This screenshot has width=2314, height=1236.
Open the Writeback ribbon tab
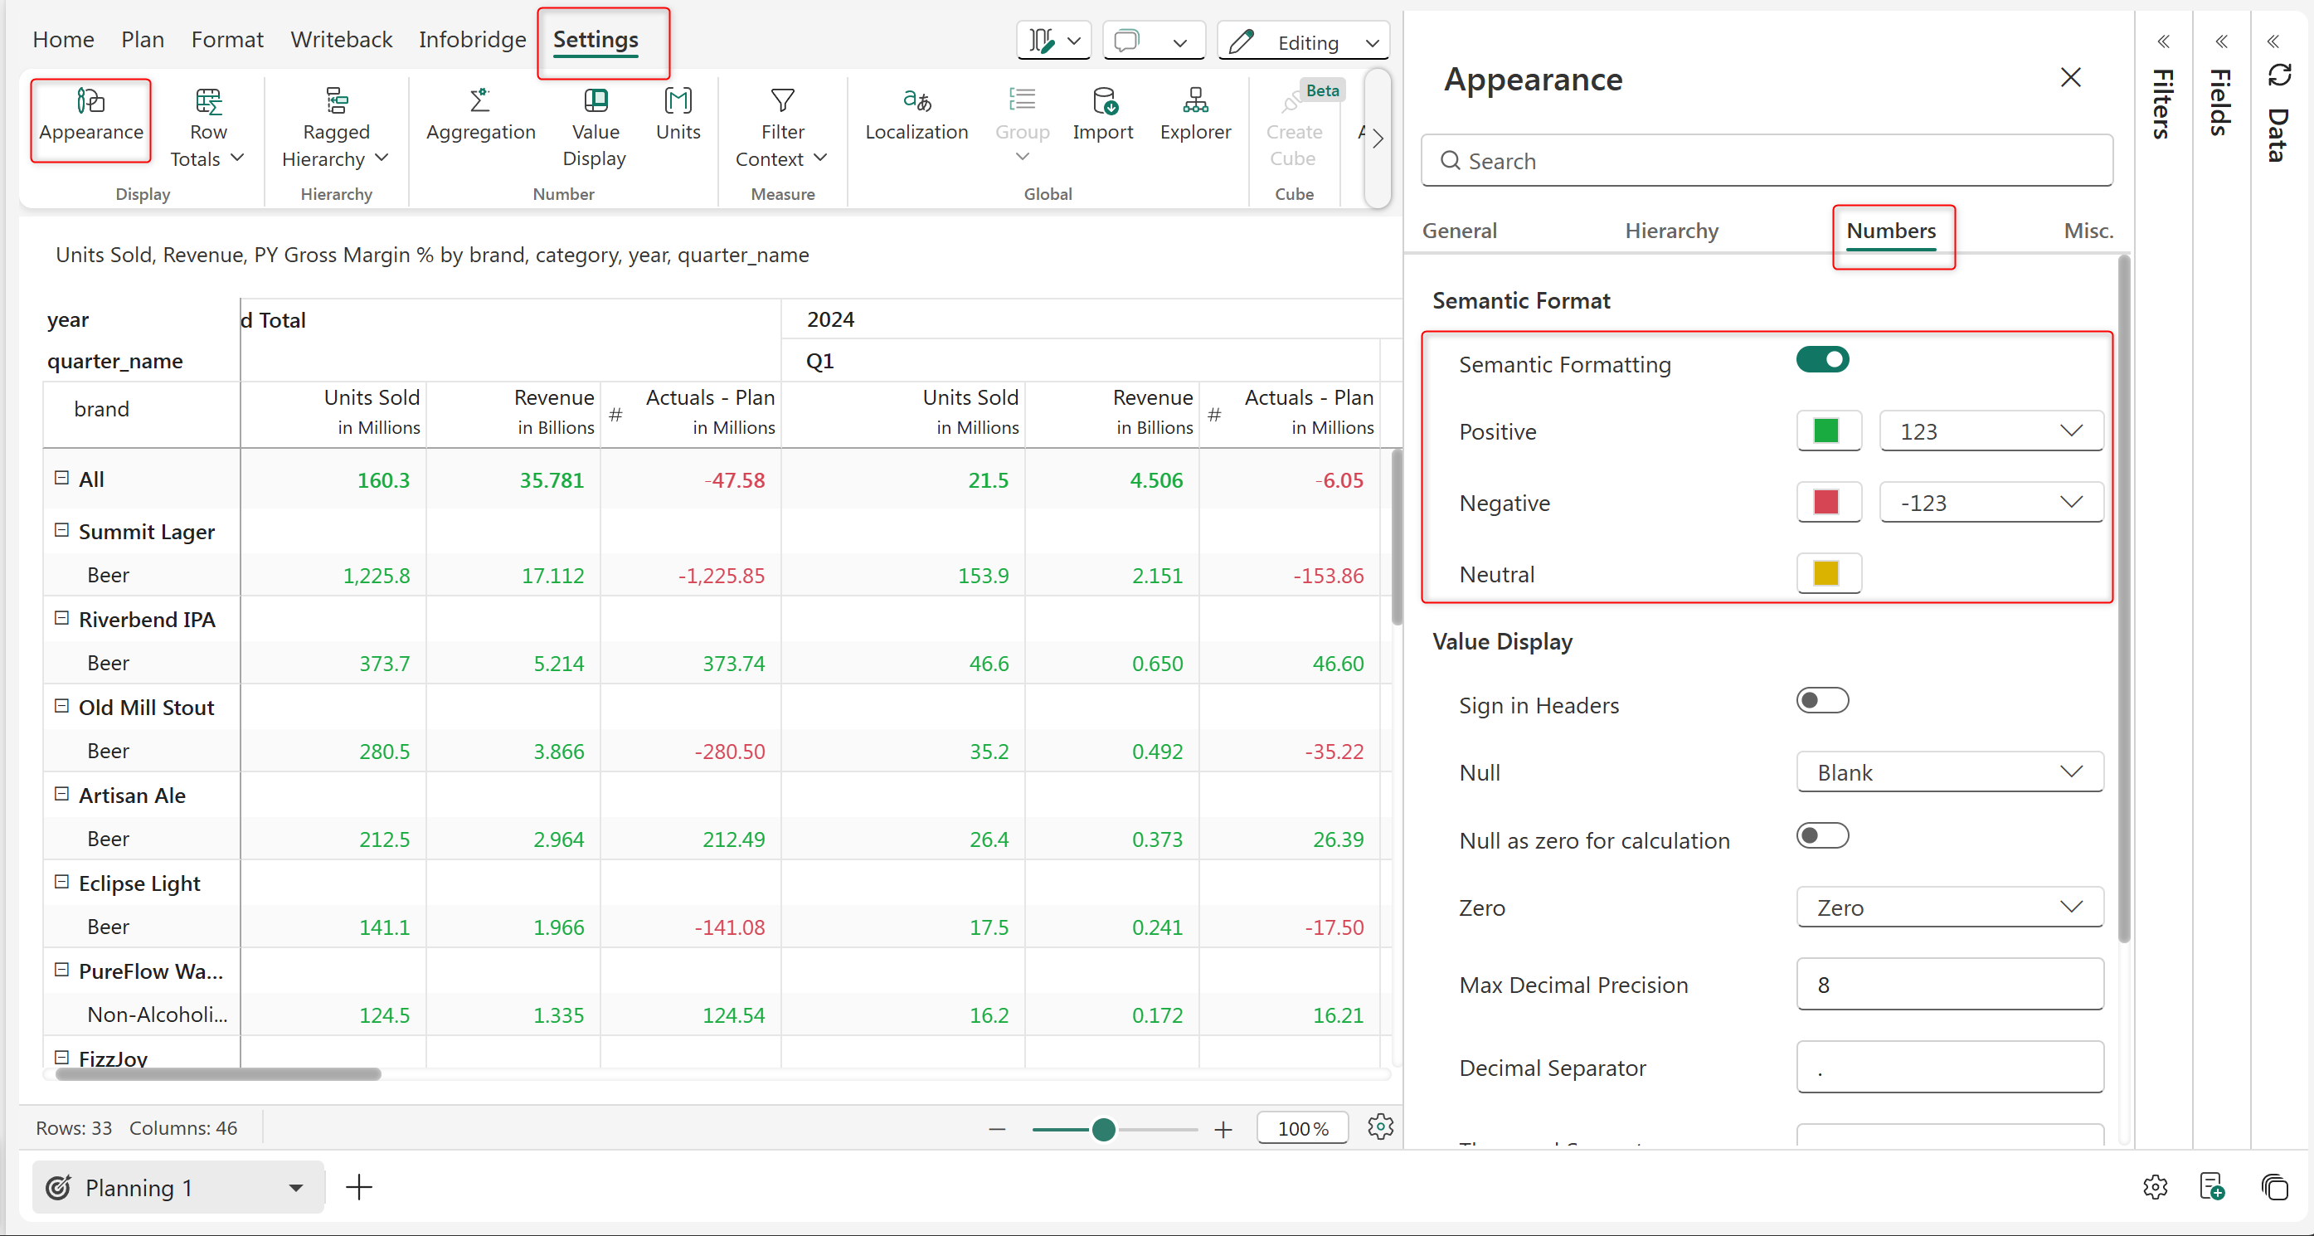click(x=342, y=40)
